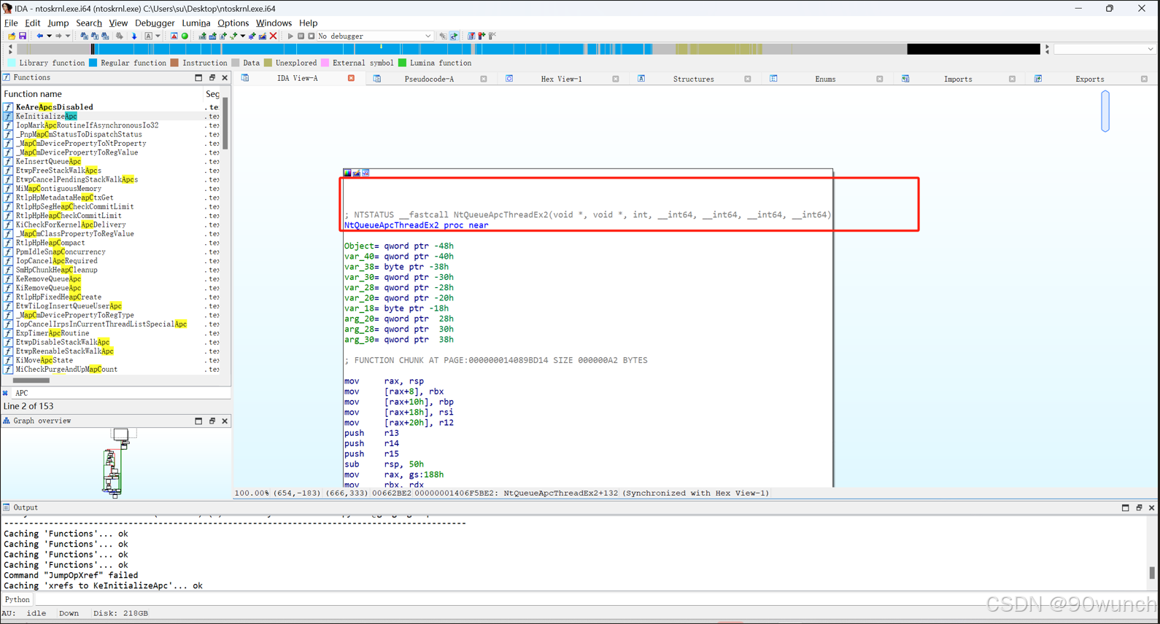Image resolution: width=1160 pixels, height=624 pixels.
Task: Click the second toolbar icon after the red X
Action: 301,36
